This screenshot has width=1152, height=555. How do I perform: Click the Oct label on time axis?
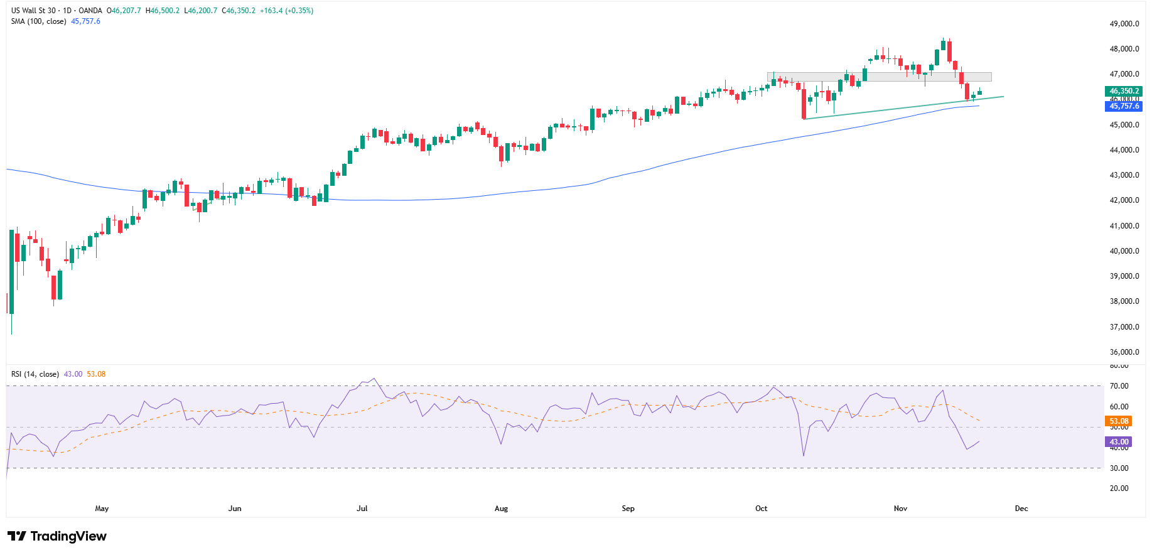[x=762, y=509]
